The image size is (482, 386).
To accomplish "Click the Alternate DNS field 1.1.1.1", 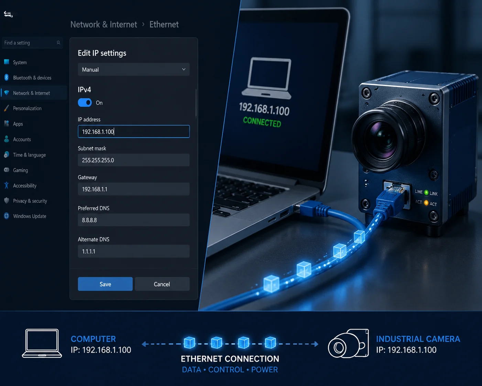I will (x=134, y=251).
